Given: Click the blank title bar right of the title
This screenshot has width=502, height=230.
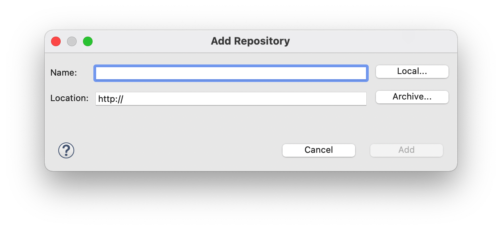Looking at the screenshot, I should point(371,41).
